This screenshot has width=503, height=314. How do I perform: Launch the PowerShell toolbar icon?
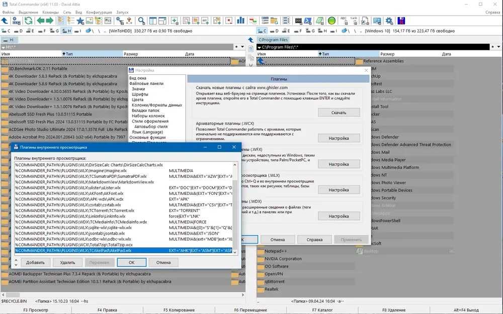(x=308, y=21)
